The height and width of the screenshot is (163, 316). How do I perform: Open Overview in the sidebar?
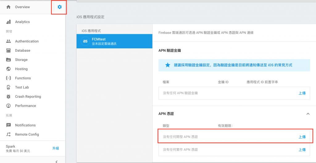(22, 7)
